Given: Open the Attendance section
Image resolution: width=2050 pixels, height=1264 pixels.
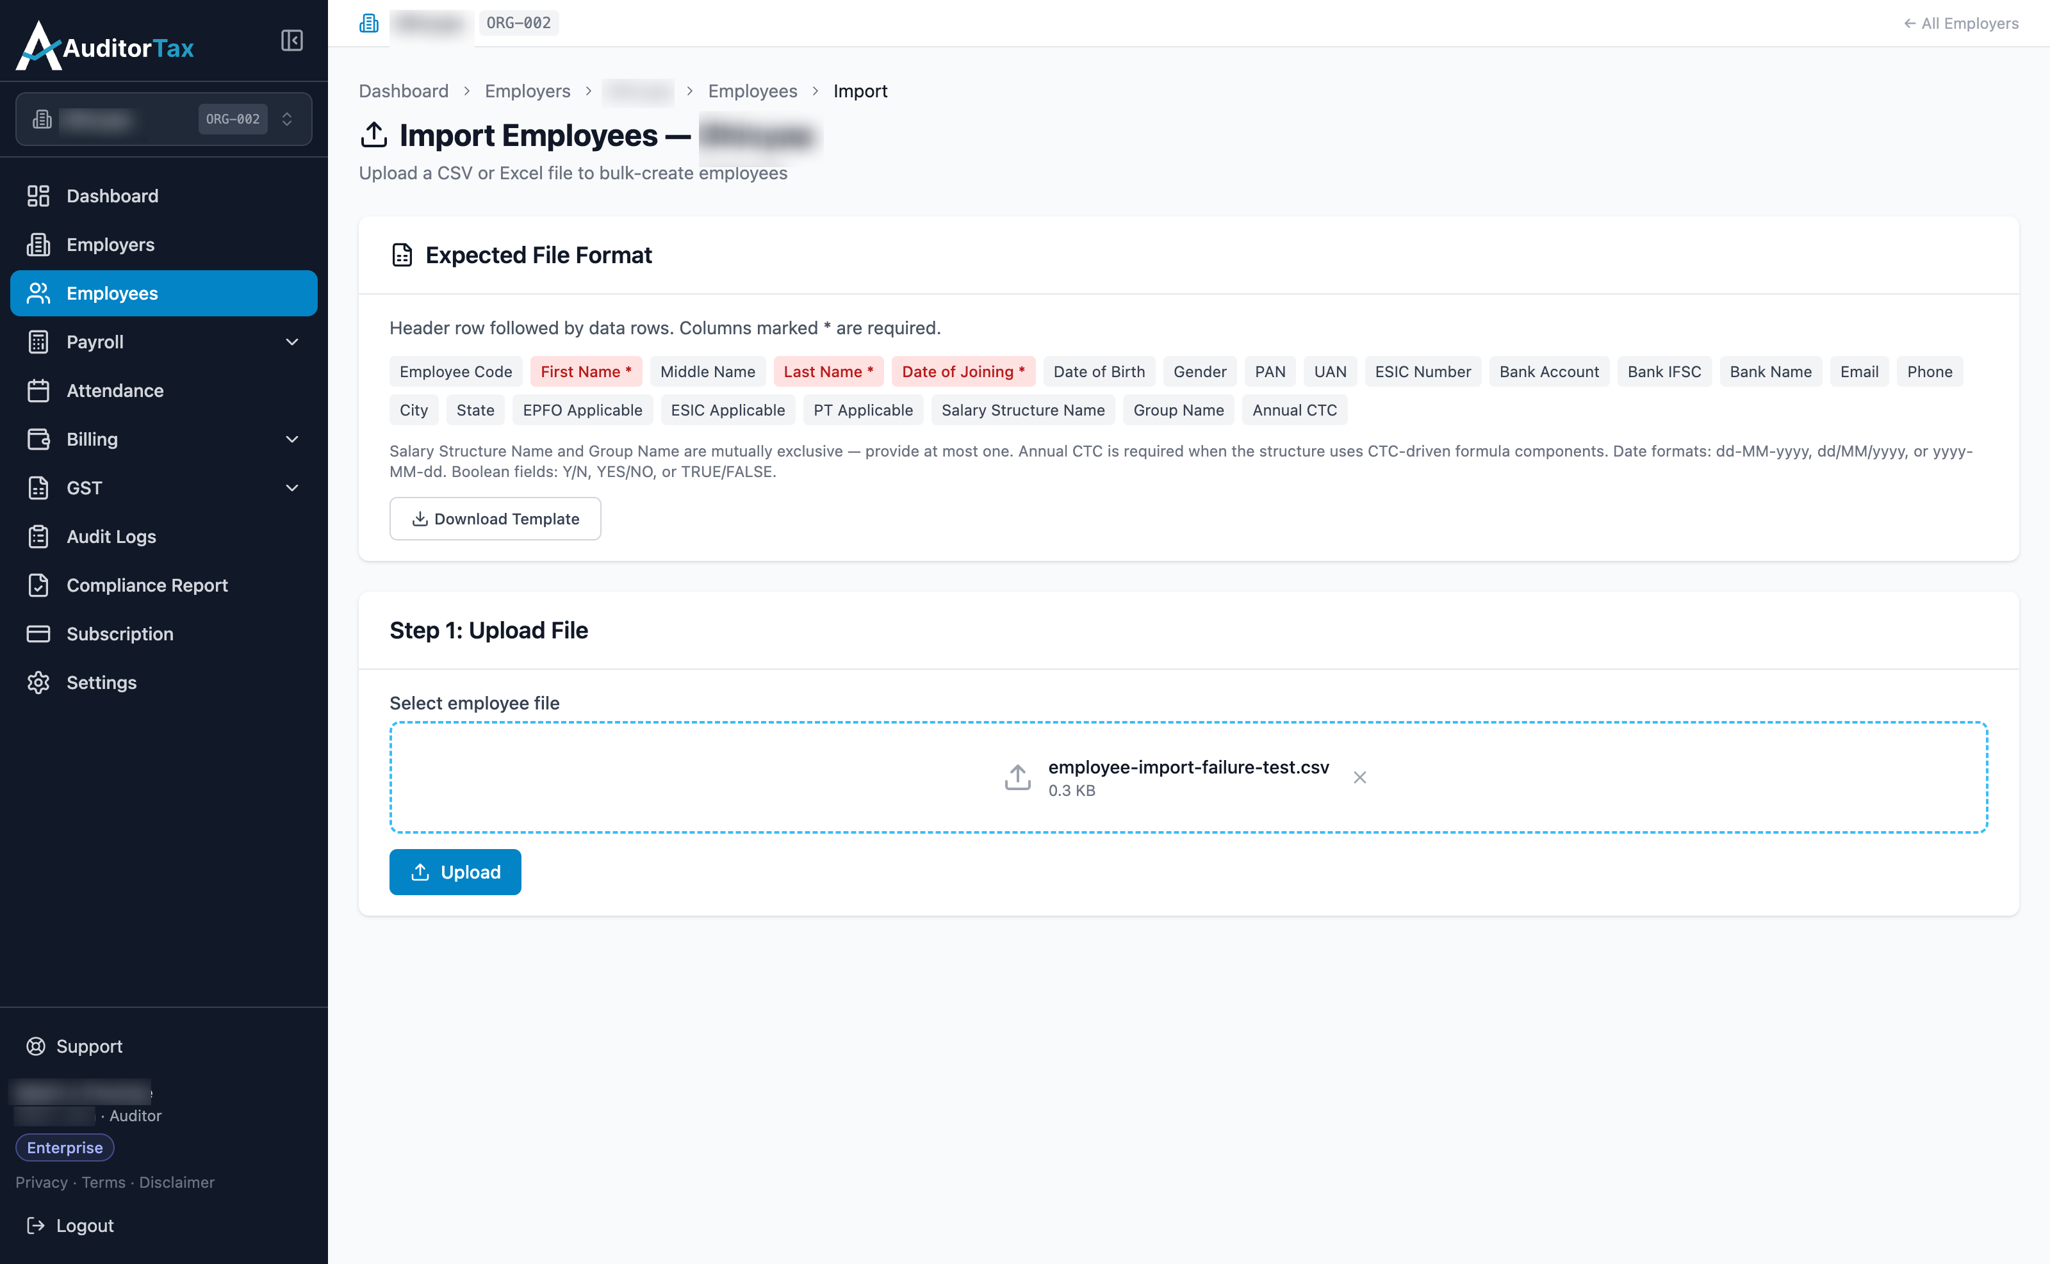Looking at the screenshot, I should [164, 391].
